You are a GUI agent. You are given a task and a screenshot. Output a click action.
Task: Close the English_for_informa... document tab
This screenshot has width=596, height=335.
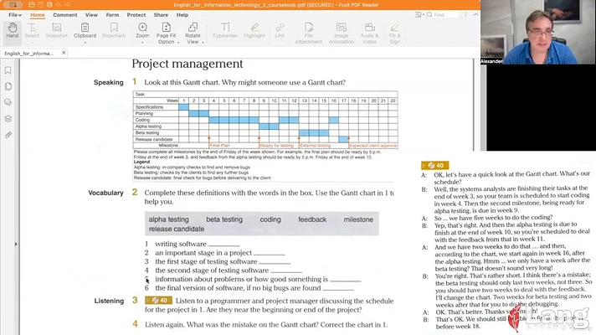[x=64, y=53]
